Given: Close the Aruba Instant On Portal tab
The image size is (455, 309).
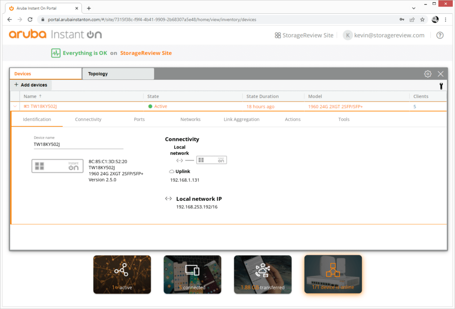Looking at the screenshot, I should (76, 8).
